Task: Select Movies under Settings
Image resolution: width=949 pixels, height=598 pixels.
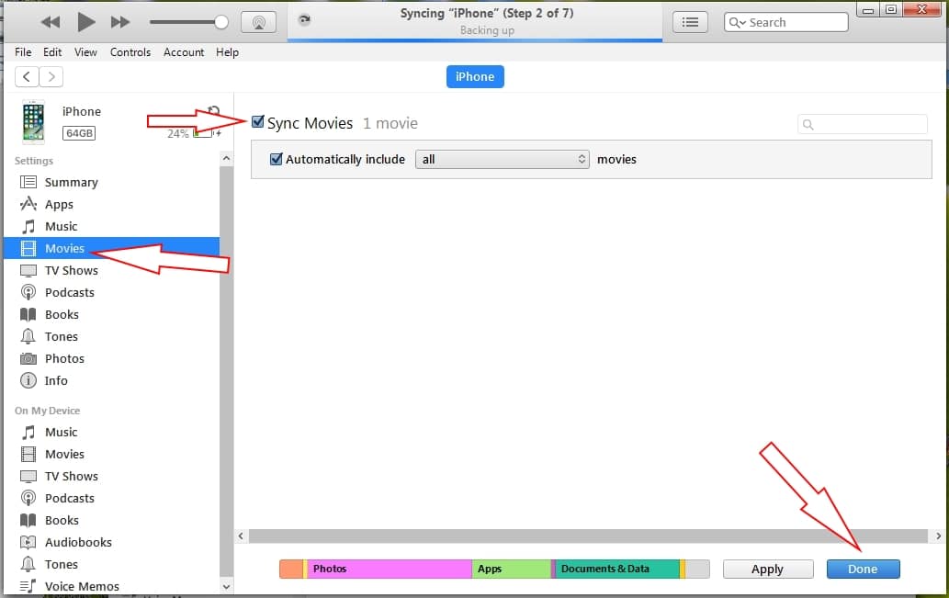Action: (x=112, y=248)
